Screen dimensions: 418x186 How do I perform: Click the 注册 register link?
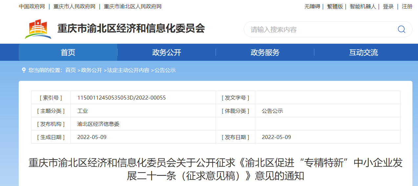407,7
